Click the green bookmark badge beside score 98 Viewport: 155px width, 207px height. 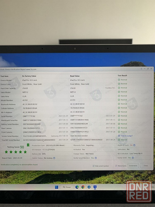(x=28, y=145)
